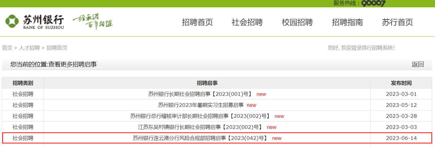Click the 返回 link
The width and height of the screenshot is (435, 146).
click(418, 64)
